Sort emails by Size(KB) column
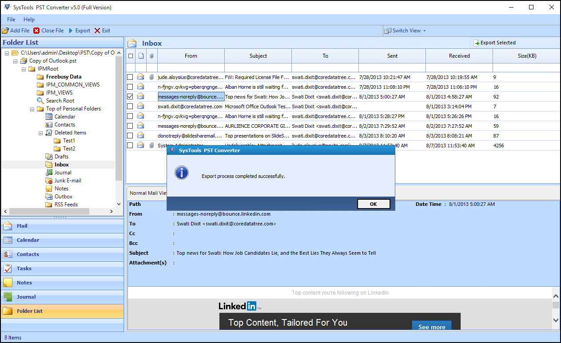 526,56
